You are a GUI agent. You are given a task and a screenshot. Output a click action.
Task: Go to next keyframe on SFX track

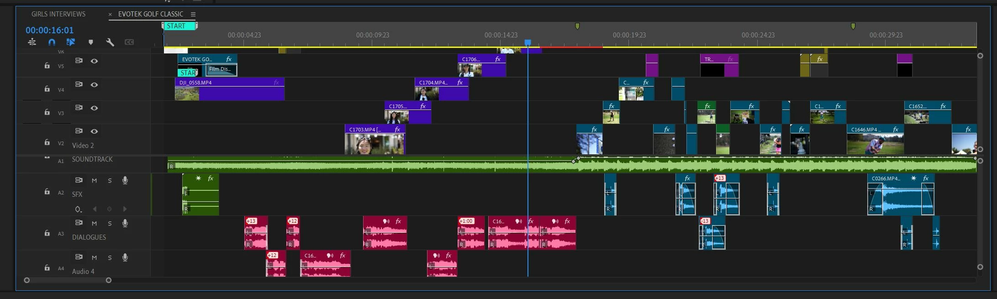pos(125,209)
